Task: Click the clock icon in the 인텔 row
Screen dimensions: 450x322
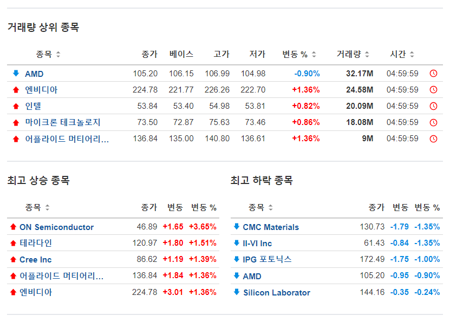Action: pos(433,106)
